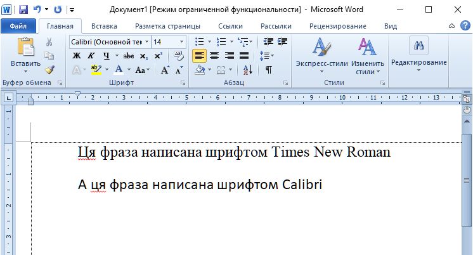This screenshot has width=473, height=255.
Task: Switch to the Вставка tab
Action: tap(103, 26)
